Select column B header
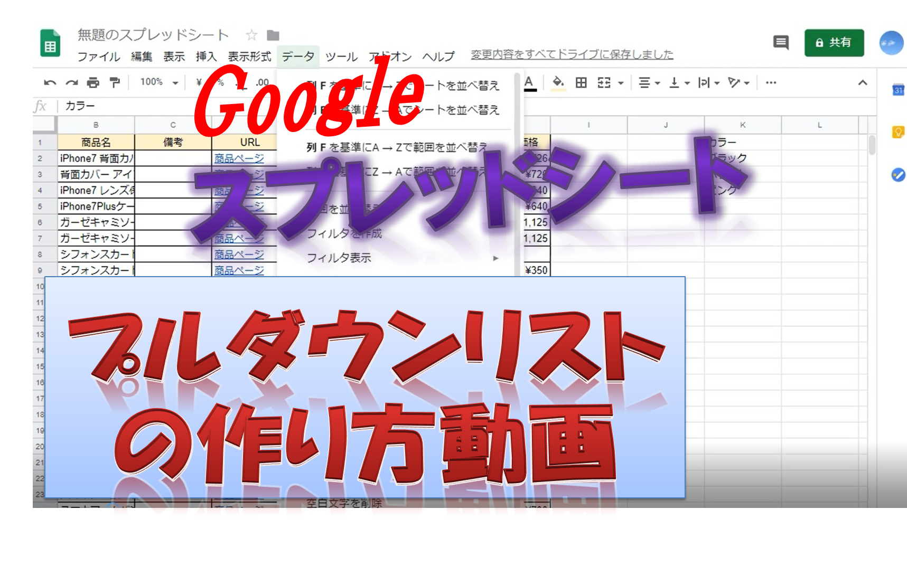This screenshot has width=907, height=566. pyautogui.click(x=96, y=125)
